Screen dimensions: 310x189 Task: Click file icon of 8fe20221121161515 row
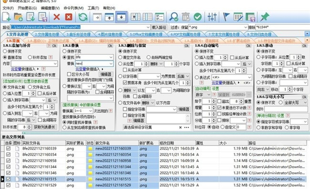[17, 179]
